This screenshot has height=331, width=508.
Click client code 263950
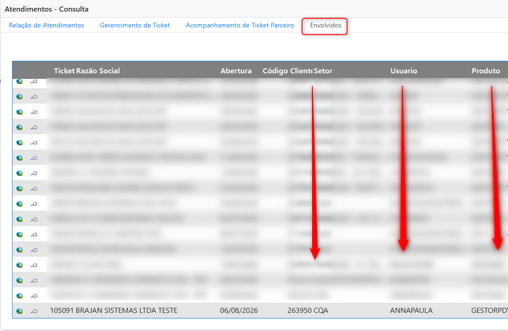pos(300,311)
